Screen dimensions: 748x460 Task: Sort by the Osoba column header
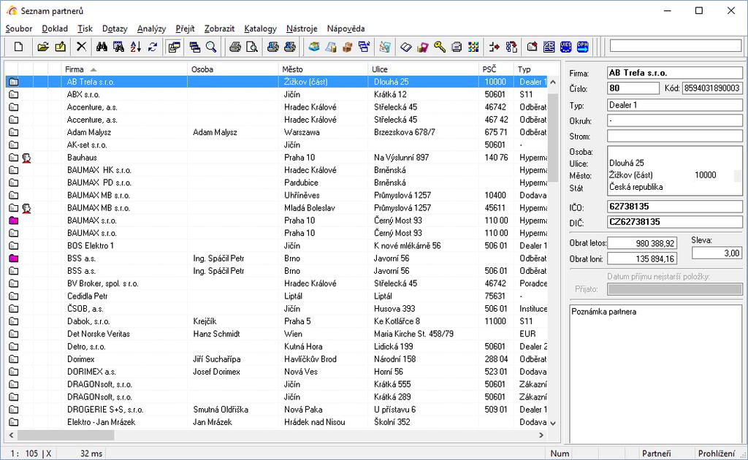point(232,69)
